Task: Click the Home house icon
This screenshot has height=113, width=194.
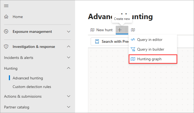Action: pyautogui.click(x=6, y=17)
